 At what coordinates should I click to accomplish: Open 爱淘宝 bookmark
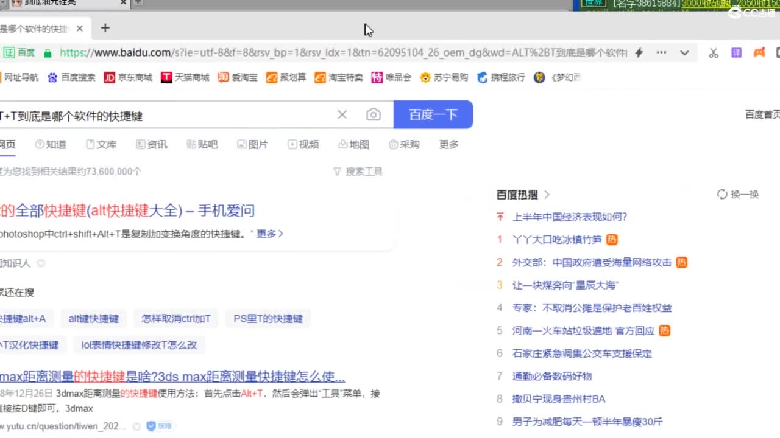click(x=238, y=77)
